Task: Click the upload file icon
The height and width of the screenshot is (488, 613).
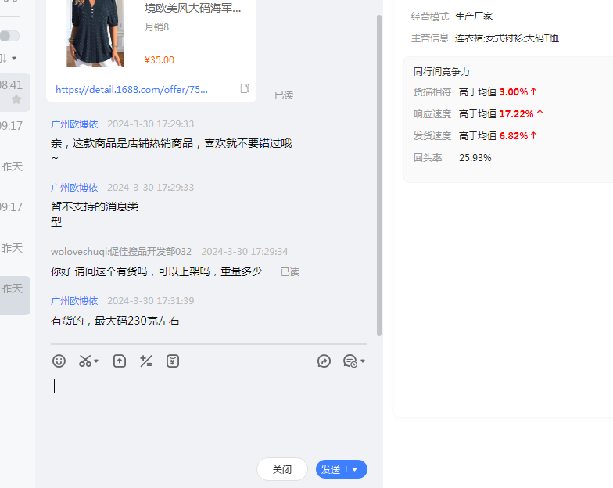Action: [119, 361]
